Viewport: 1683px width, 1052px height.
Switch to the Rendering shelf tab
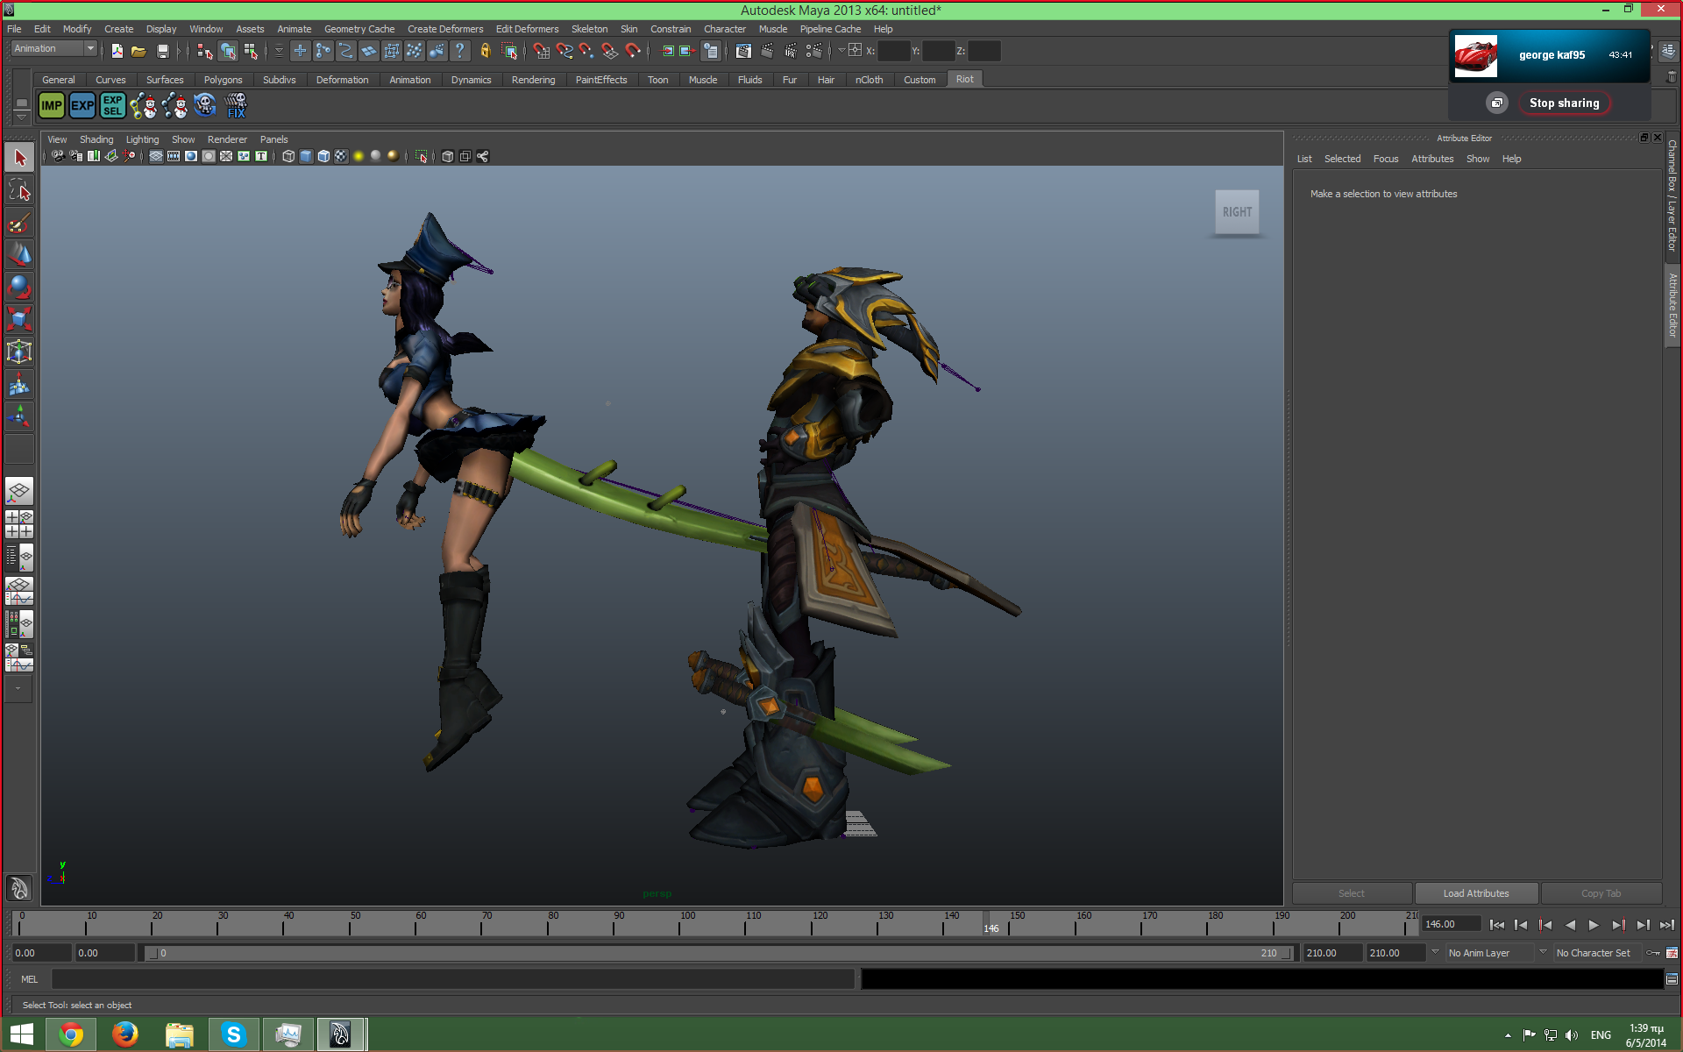click(533, 80)
